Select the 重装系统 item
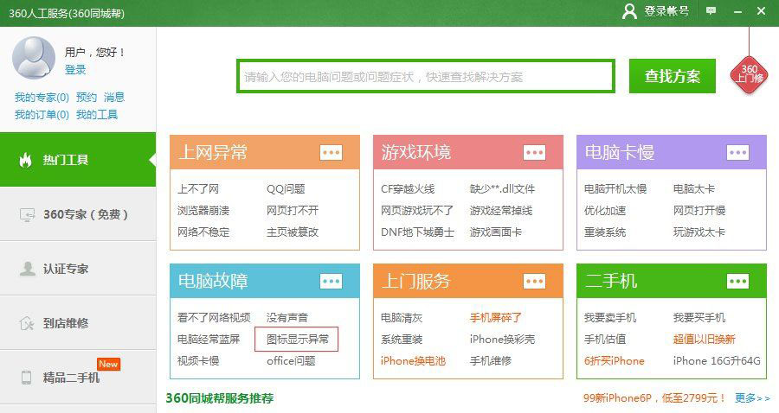 (x=605, y=232)
